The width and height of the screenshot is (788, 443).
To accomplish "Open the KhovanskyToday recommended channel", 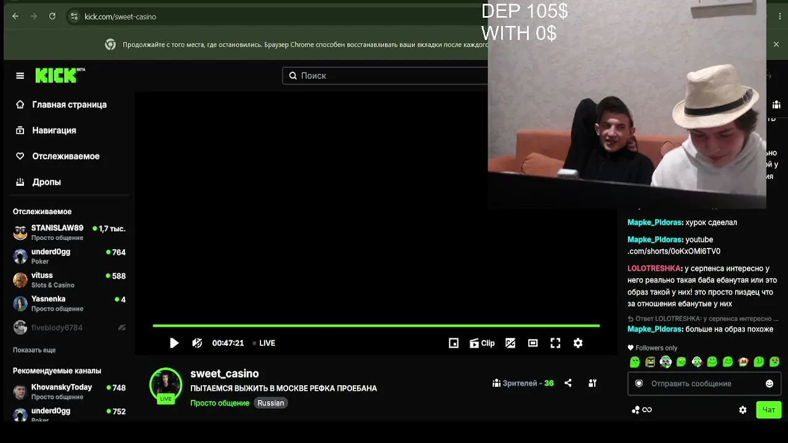I will [x=70, y=391].
